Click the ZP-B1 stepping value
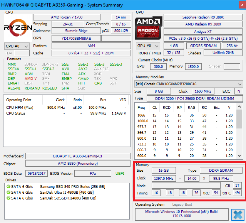 click(x=68, y=24)
